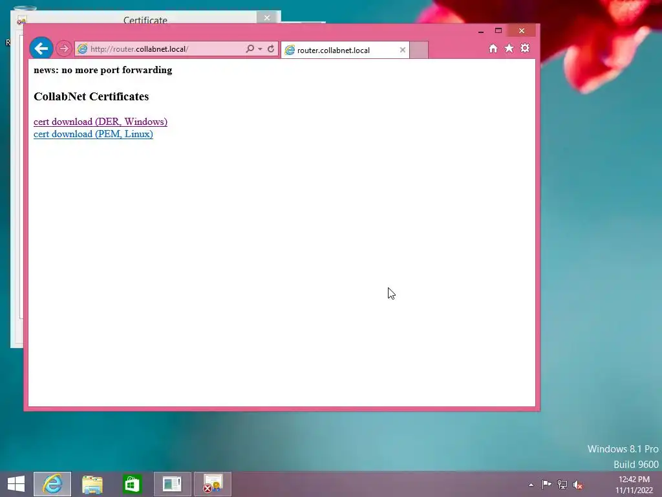The image size is (662, 497).
Task: Download the PEM Linux certificate
Action: [x=93, y=134]
